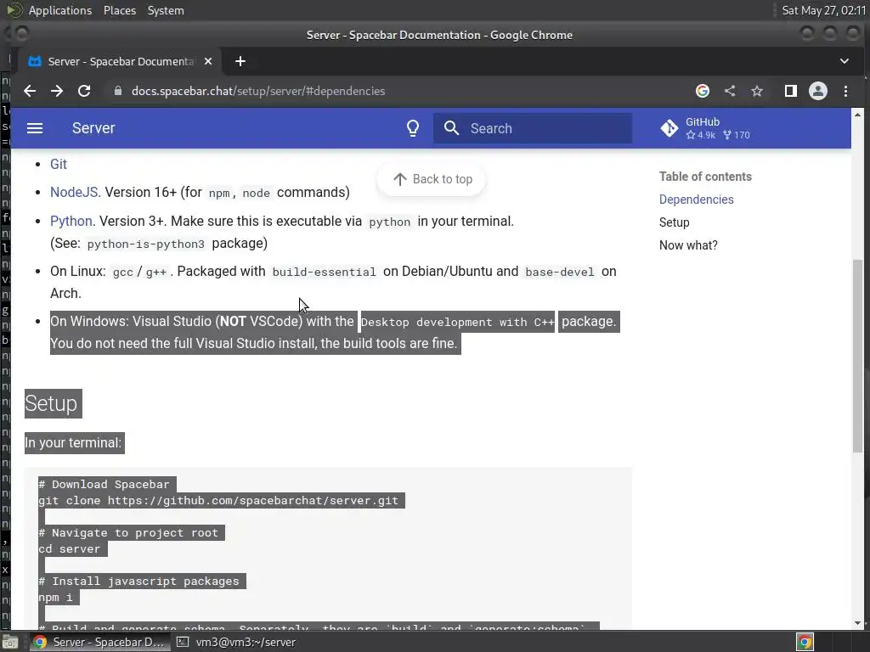The image size is (870, 652).
Task: Open the docs hamburger navigation menu
Action: tap(35, 128)
